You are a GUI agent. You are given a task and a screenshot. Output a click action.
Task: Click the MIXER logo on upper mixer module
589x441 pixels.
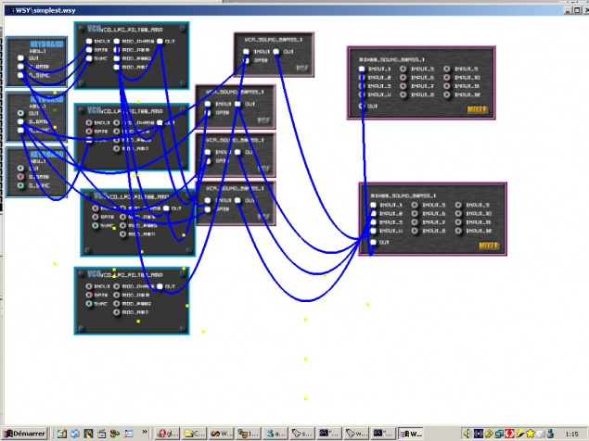(x=479, y=109)
